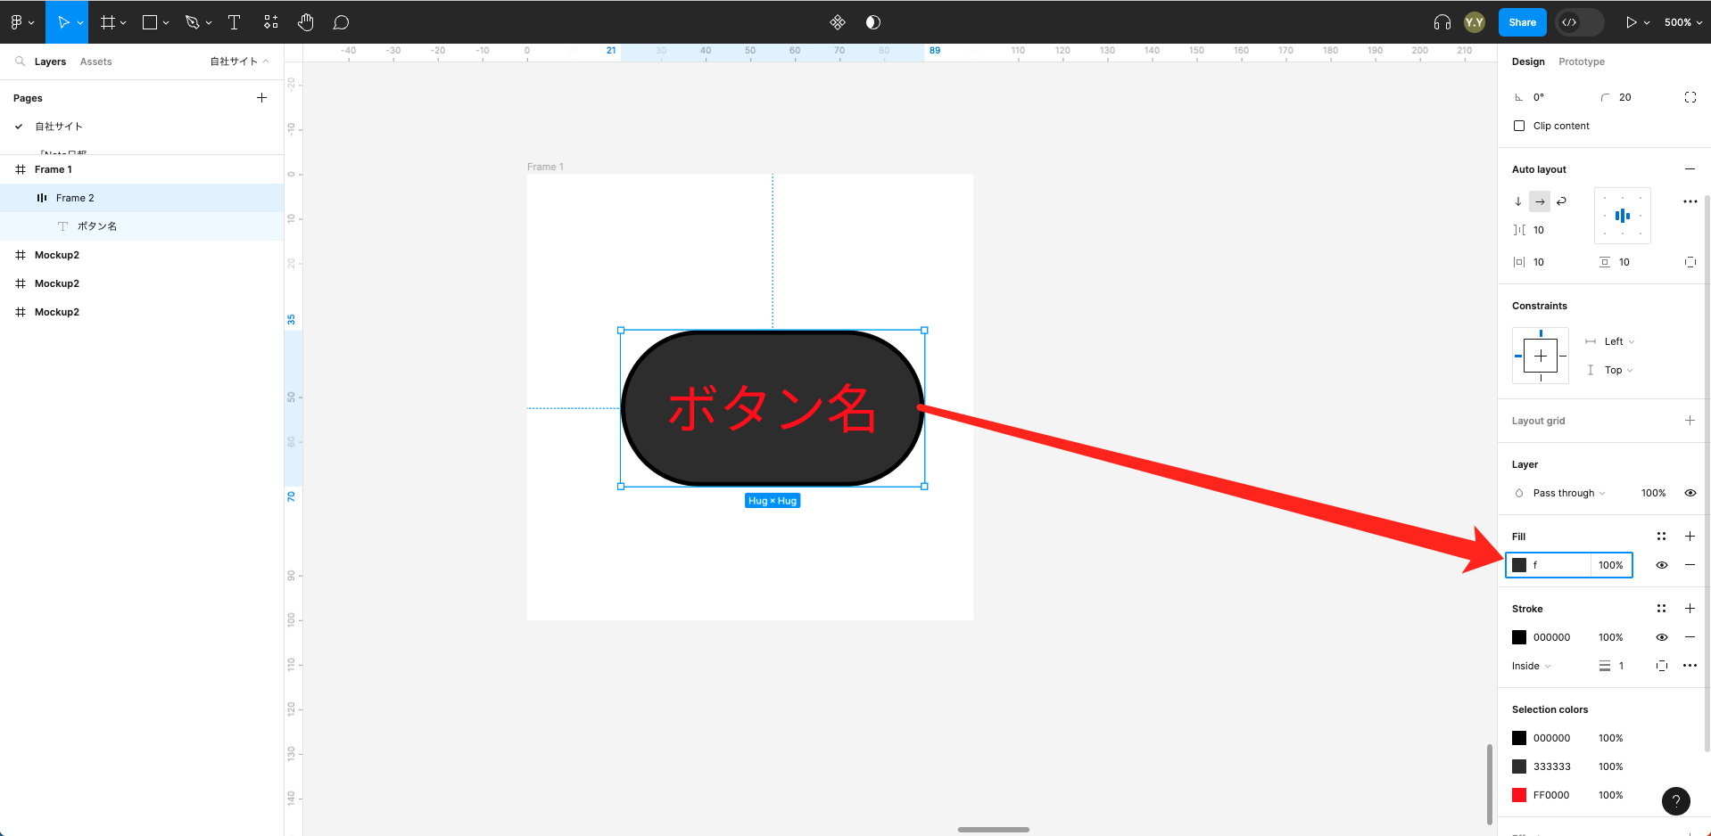Viewport: 1711px width, 836px height.
Task: Add a new fill with plus icon
Action: [1690, 536]
